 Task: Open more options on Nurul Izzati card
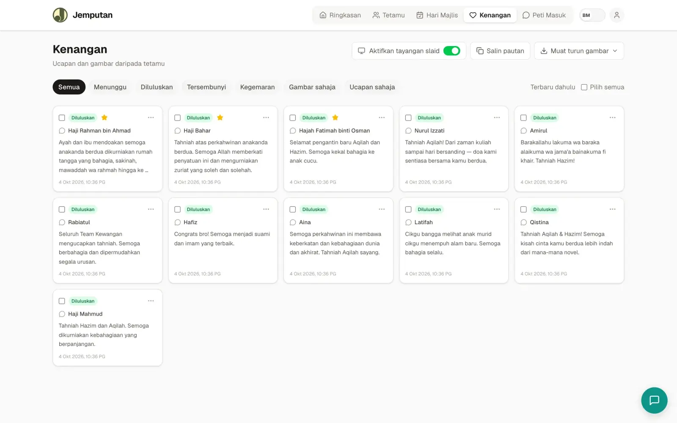pos(497,118)
